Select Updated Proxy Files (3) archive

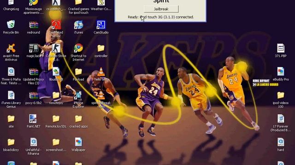coord(34,72)
